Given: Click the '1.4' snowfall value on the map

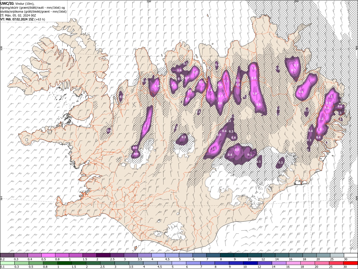Looking at the screenshot, I should pos(209,90).
